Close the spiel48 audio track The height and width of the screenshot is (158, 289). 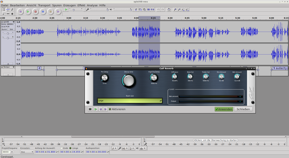click(x=2, y=22)
